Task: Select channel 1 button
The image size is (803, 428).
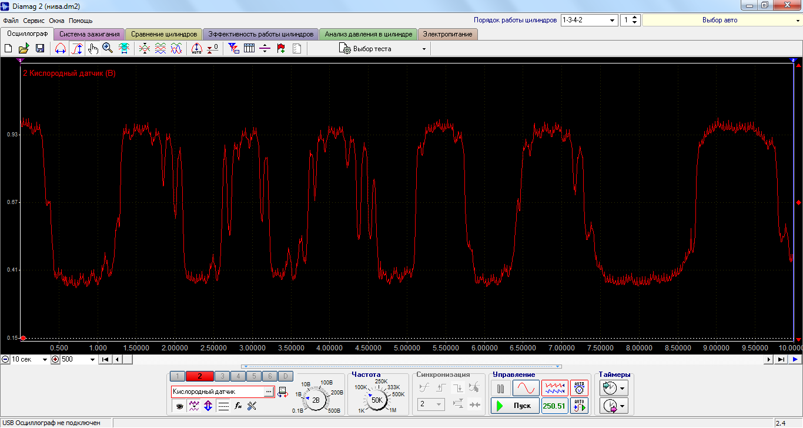Action: click(x=178, y=376)
